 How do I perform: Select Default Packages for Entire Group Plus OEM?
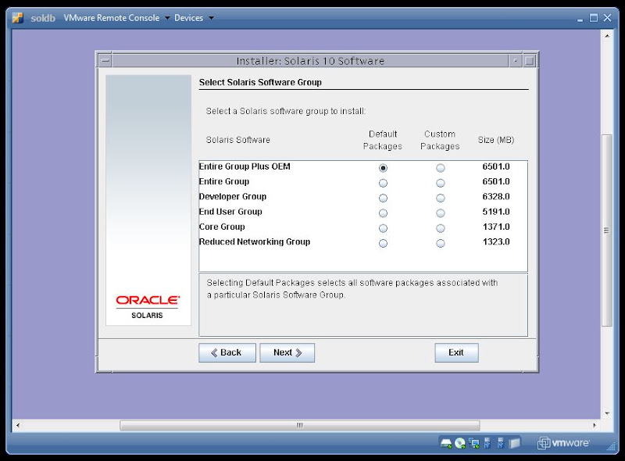pyautogui.click(x=383, y=168)
